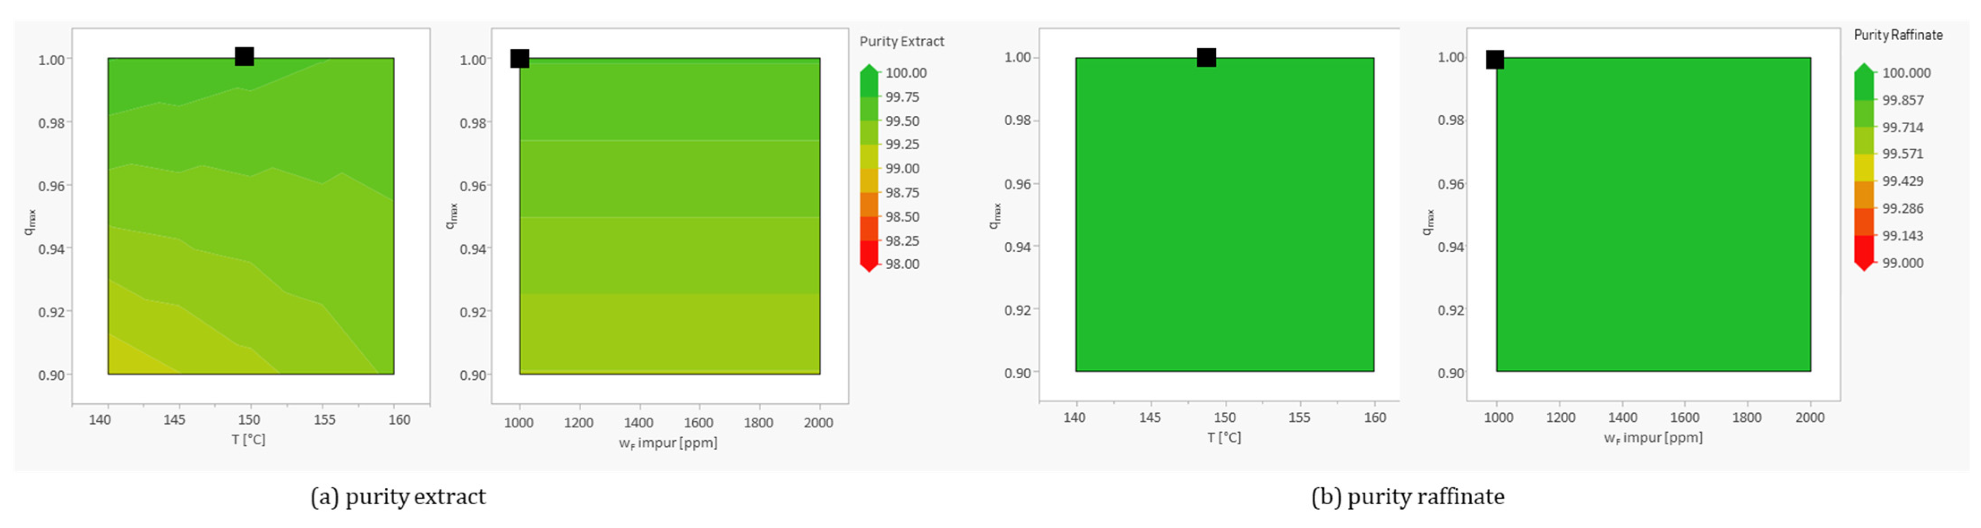Click the black marker on raffinate temperature plot

tap(1206, 58)
